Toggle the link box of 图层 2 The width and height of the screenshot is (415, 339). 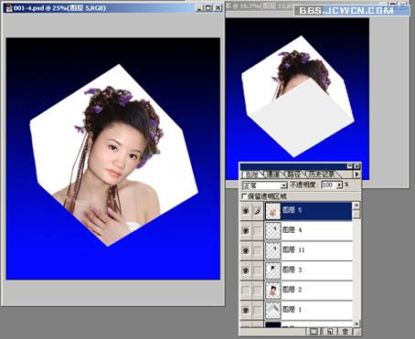pyautogui.click(x=258, y=291)
